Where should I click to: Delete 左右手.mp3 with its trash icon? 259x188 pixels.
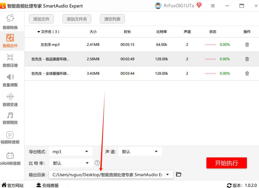[247, 44]
